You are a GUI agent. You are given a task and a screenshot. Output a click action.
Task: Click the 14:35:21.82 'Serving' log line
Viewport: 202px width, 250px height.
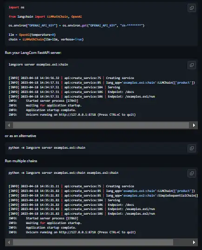tap(64, 200)
